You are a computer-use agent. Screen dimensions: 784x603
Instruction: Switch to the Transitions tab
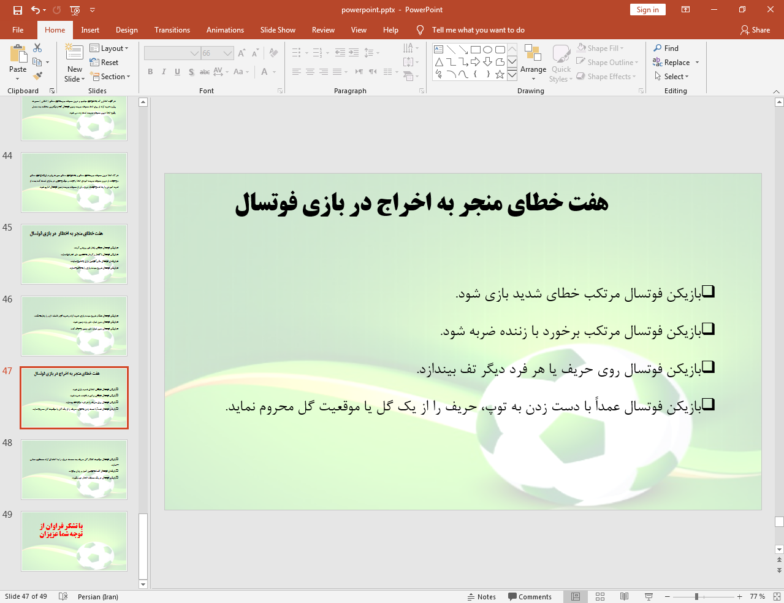[172, 30]
